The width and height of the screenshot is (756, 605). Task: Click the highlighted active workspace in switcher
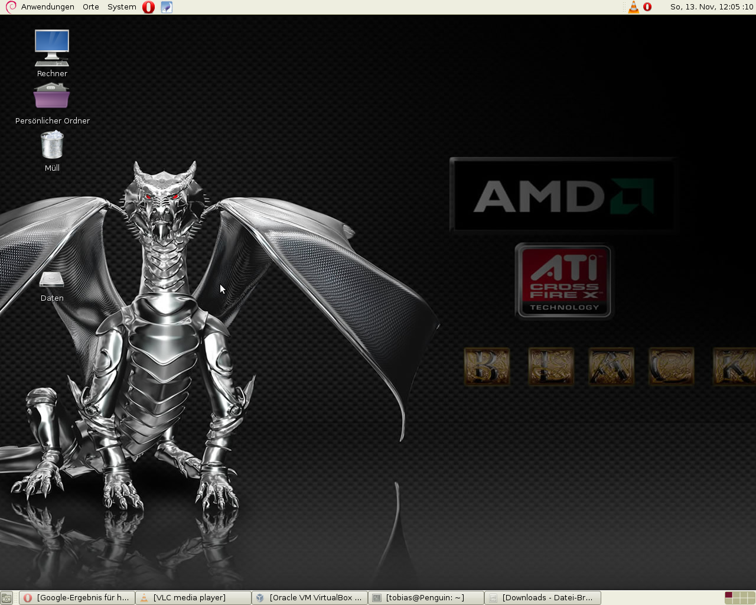[x=728, y=595]
